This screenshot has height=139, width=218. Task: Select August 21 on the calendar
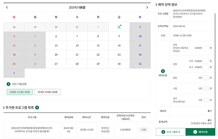coord(77,55)
